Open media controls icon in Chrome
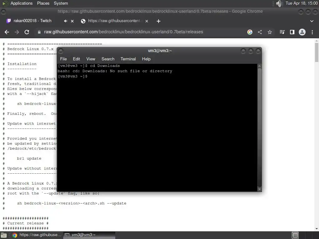Screen dimensions: 319x239 [x=282, y=32]
